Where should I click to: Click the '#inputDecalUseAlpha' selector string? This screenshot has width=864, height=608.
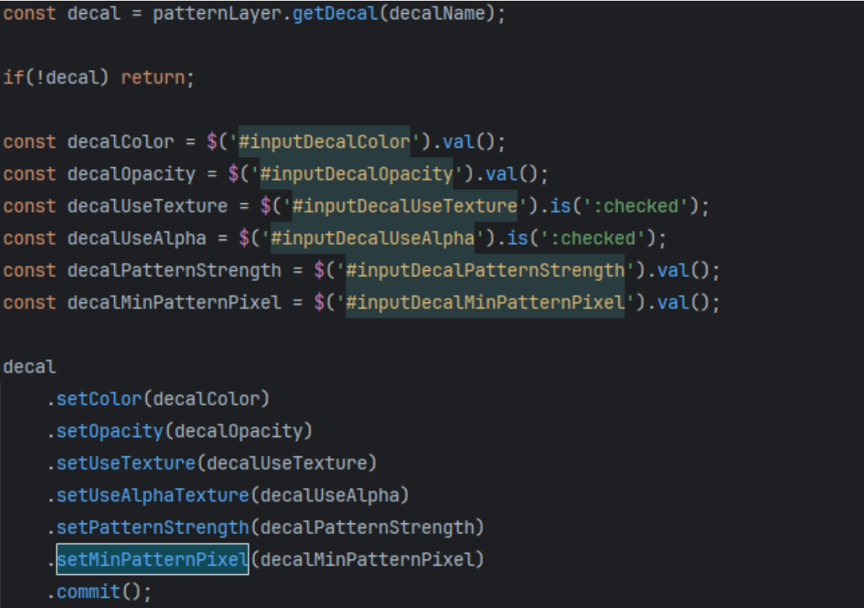point(373,239)
